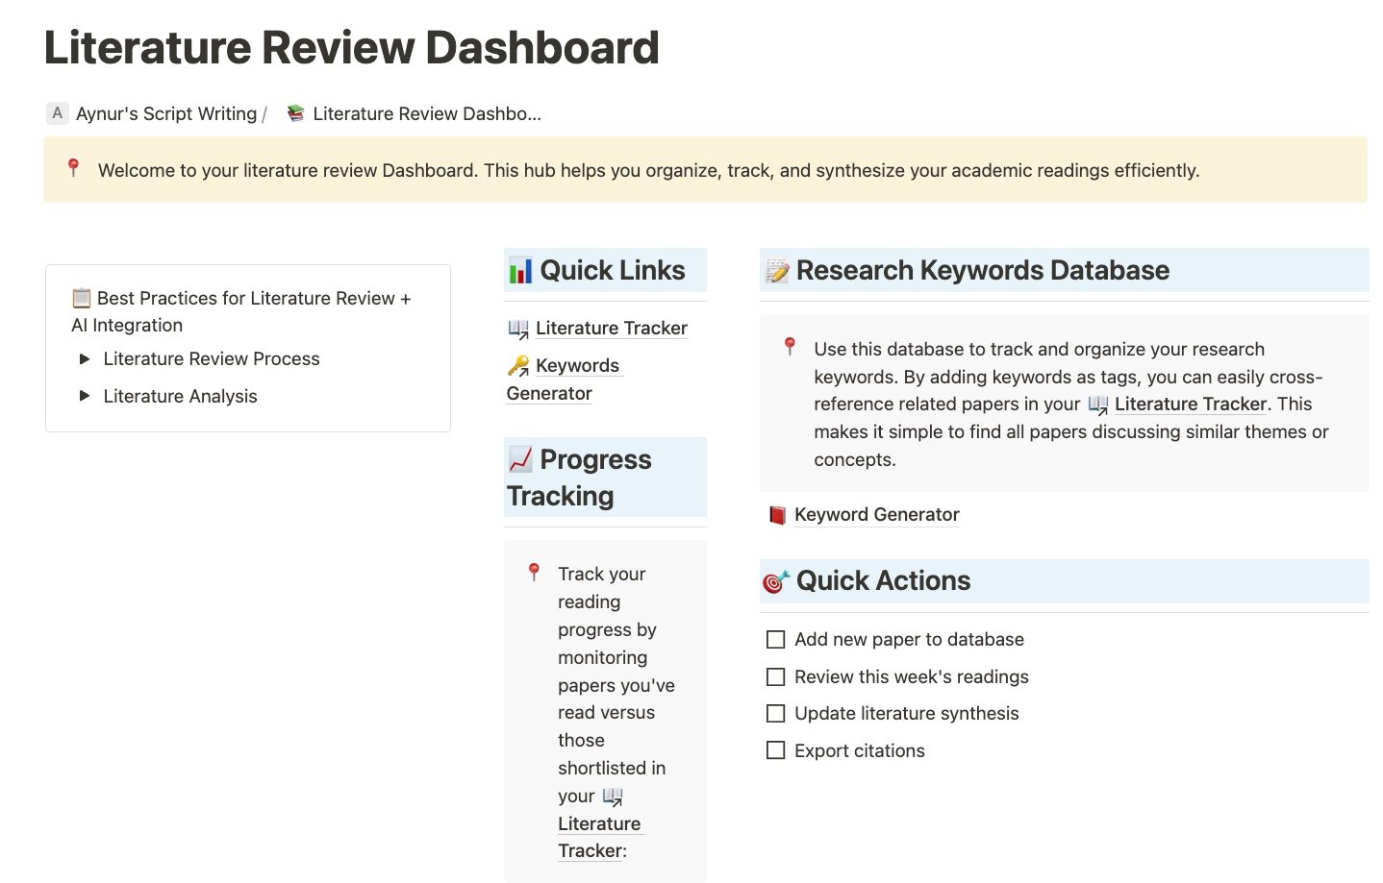Image resolution: width=1383 pixels, height=883 pixels.
Task: Open Literature Tracker link under Quick Links
Action: tap(612, 329)
